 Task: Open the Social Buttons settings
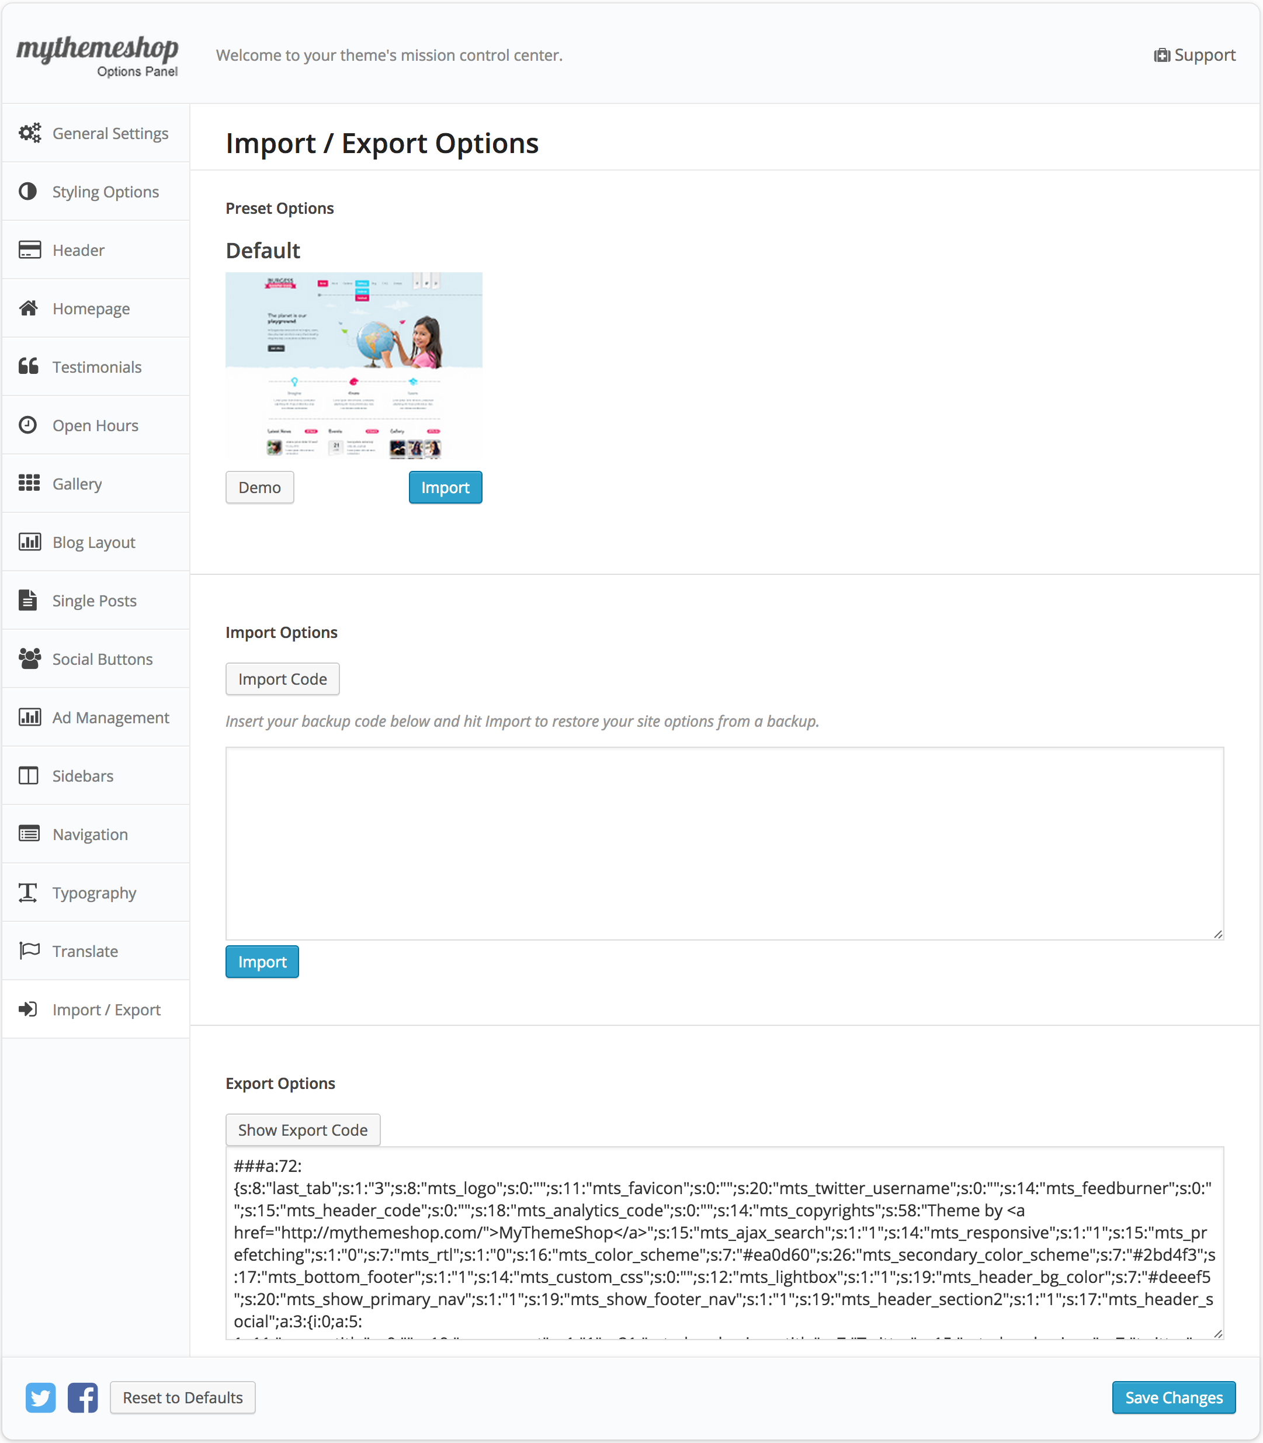(x=102, y=659)
